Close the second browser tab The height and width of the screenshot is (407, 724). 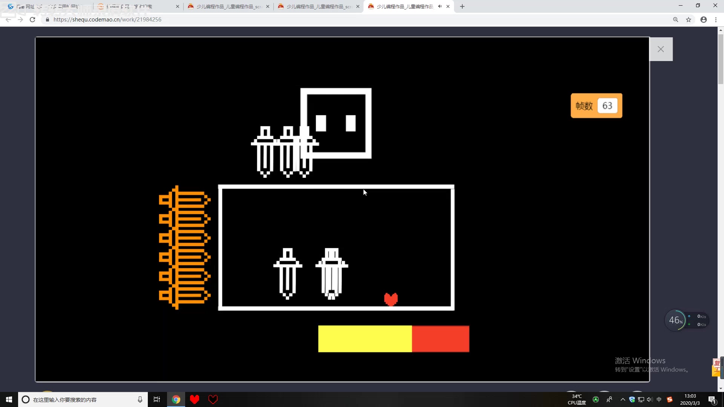click(x=178, y=6)
